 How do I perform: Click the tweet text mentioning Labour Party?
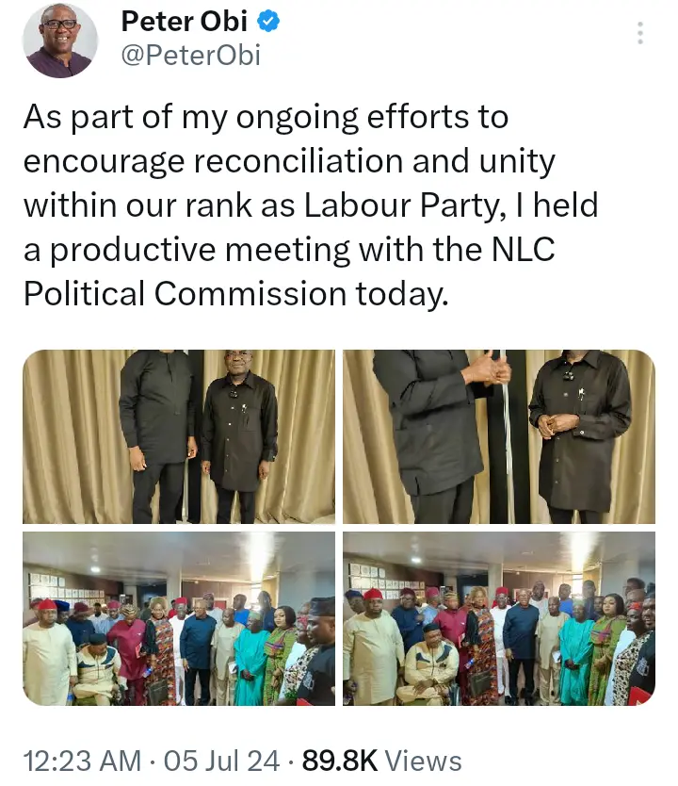(311, 205)
